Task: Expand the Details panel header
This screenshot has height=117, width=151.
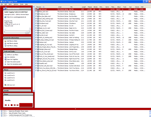Action: (17, 91)
